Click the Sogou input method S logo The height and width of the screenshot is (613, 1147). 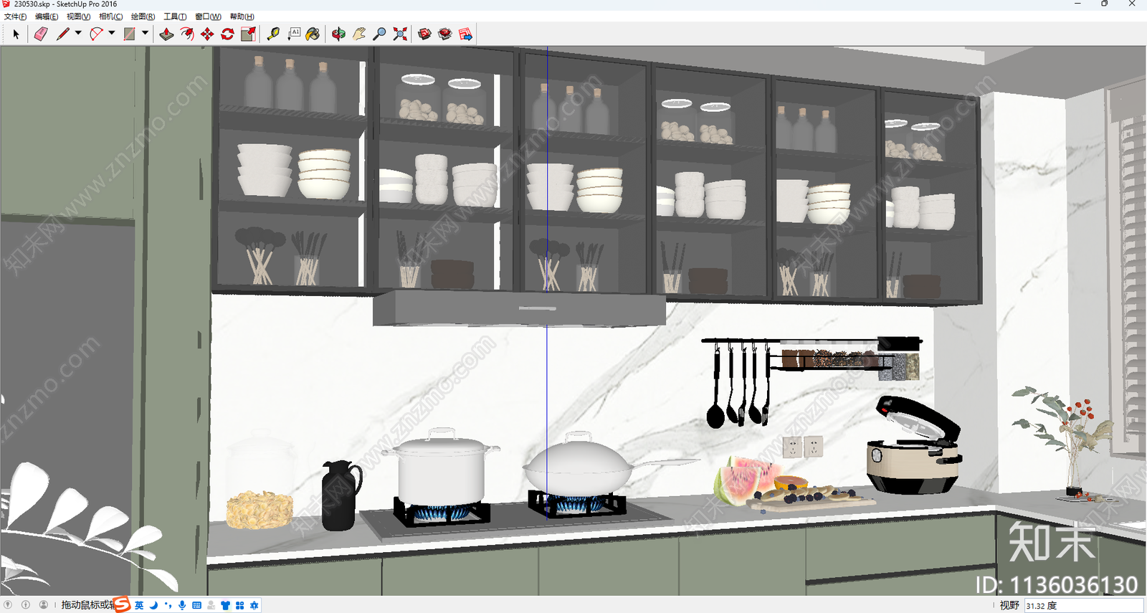(x=122, y=604)
